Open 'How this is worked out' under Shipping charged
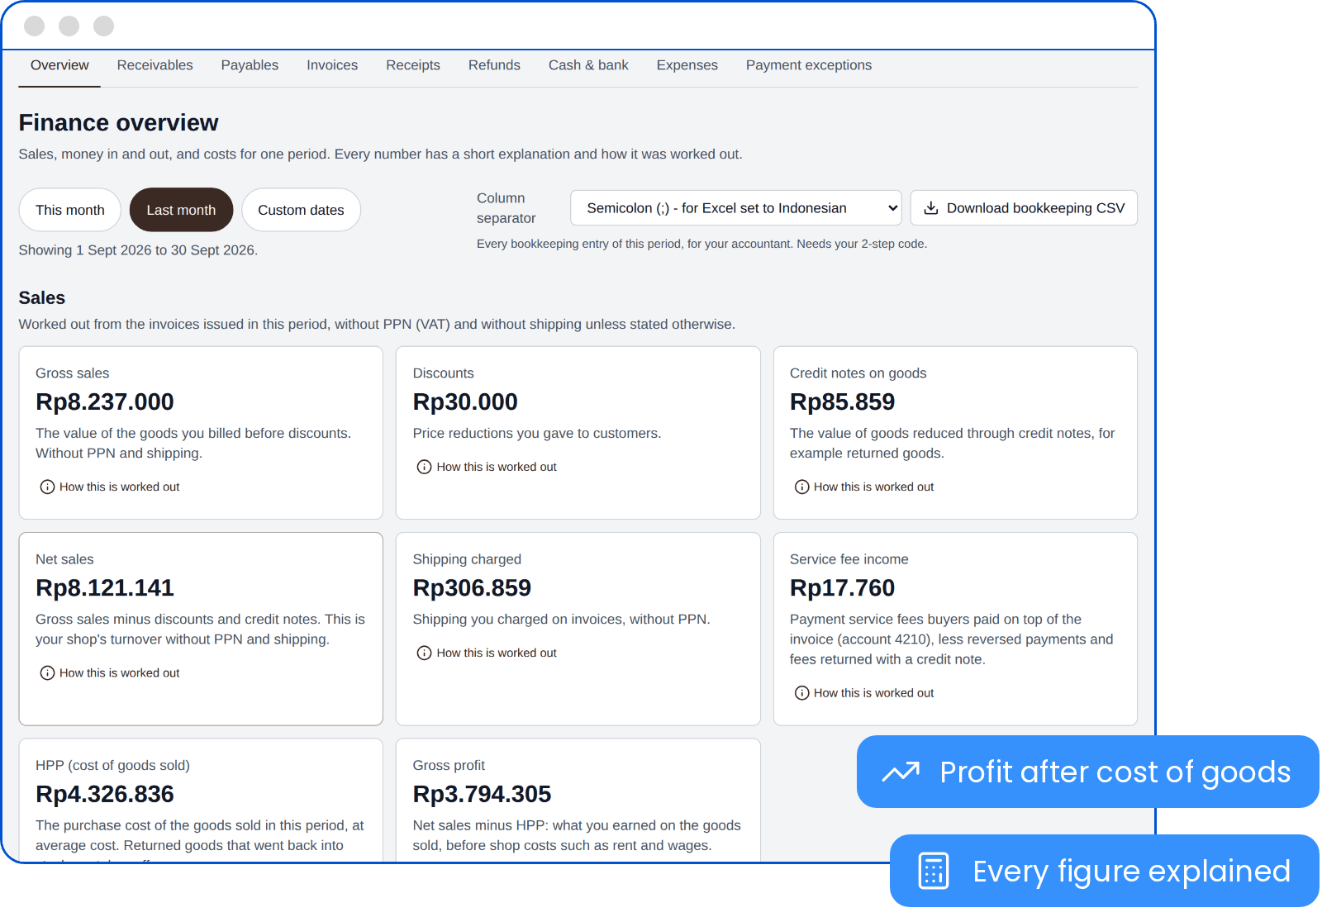1322x917 pixels. point(487,653)
